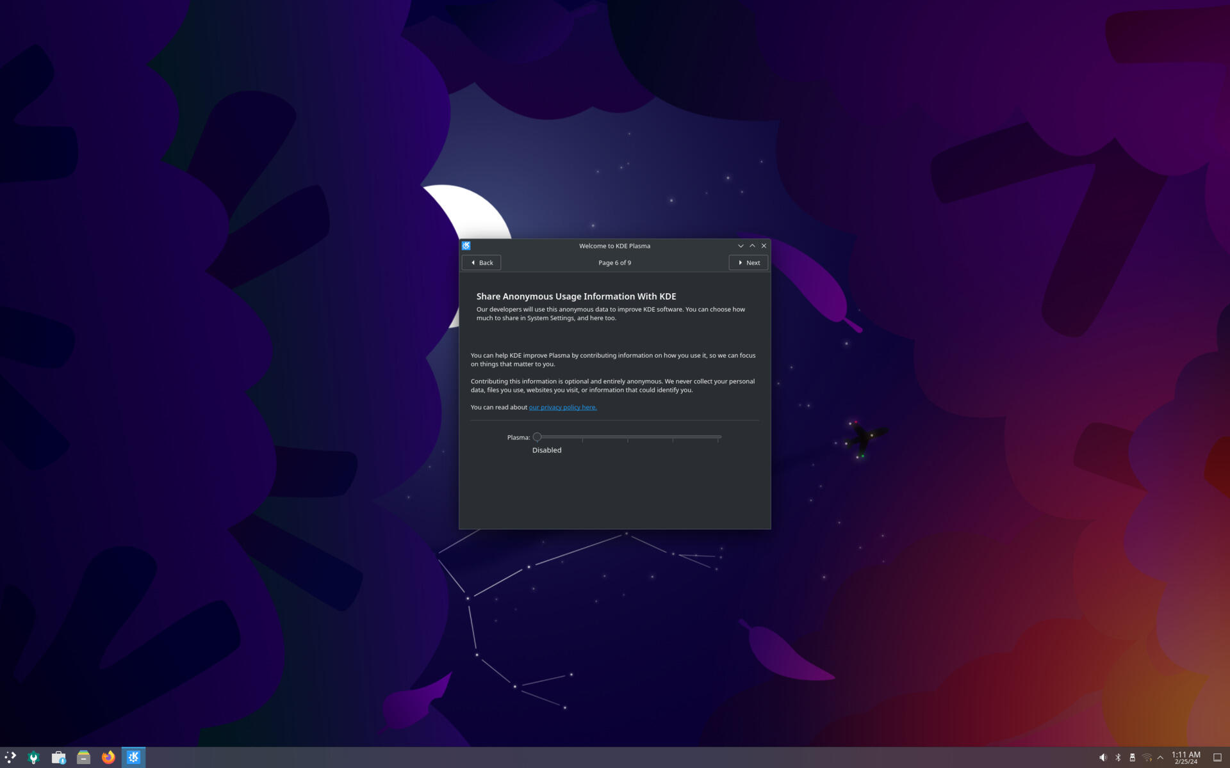Launch the green system tools app from taskbar
The width and height of the screenshot is (1230, 768).
click(x=34, y=757)
